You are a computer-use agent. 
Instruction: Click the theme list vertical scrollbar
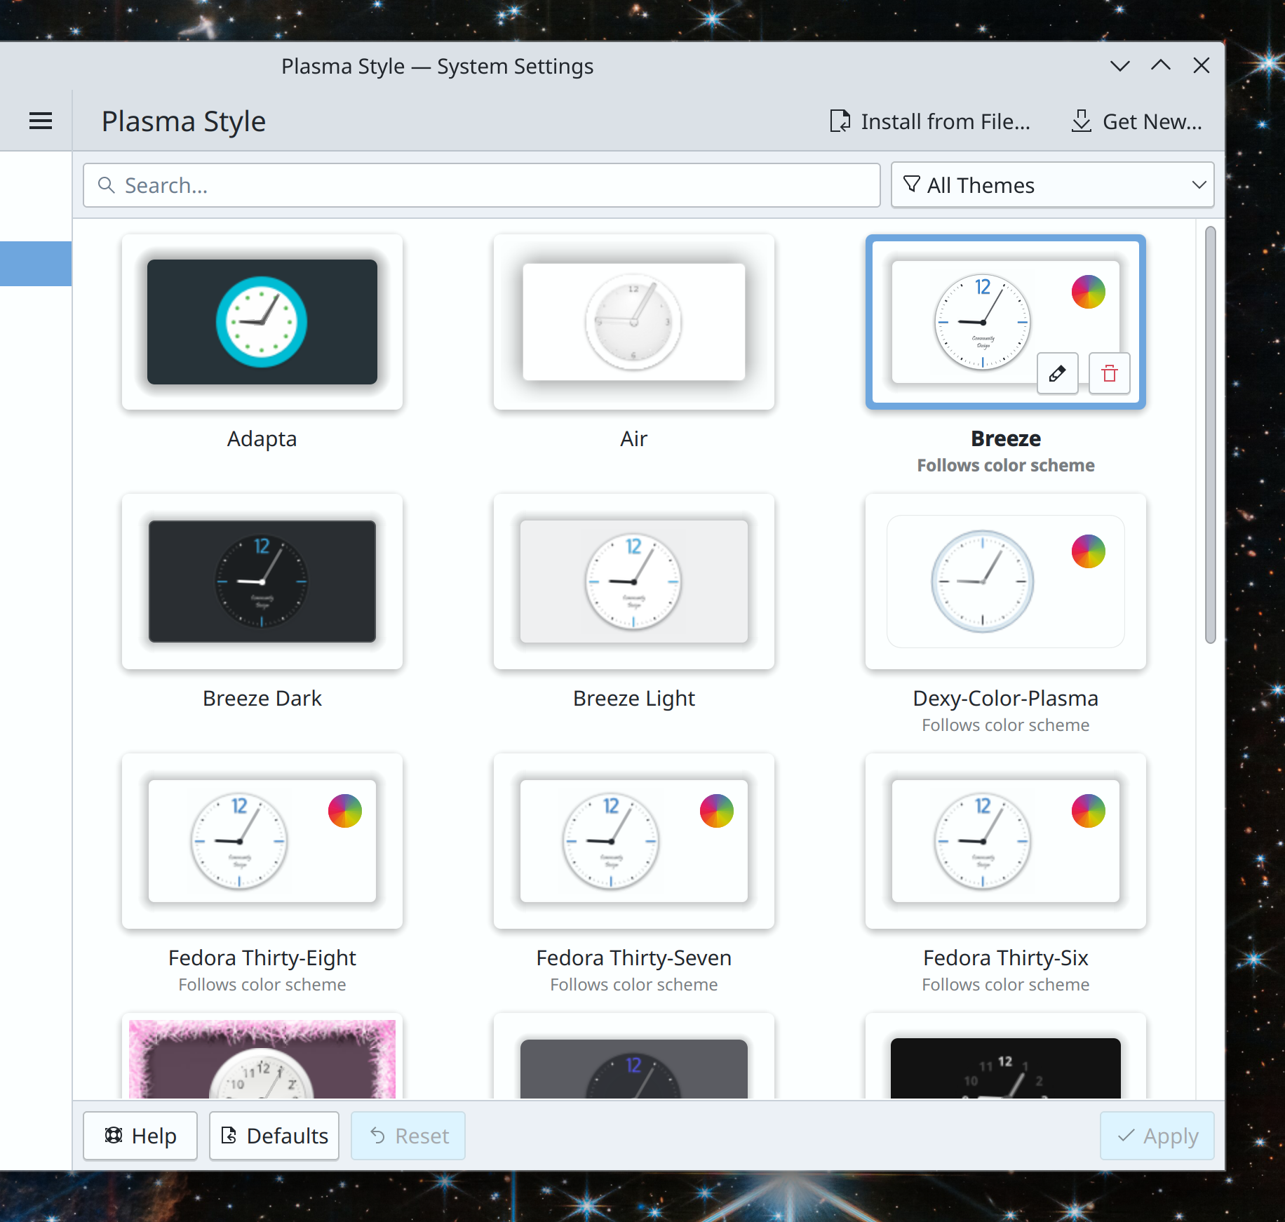(1210, 435)
